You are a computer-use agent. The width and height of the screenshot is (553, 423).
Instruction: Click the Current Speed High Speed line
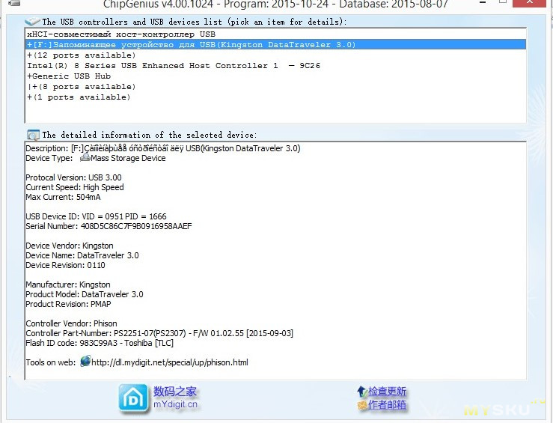[x=74, y=187]
